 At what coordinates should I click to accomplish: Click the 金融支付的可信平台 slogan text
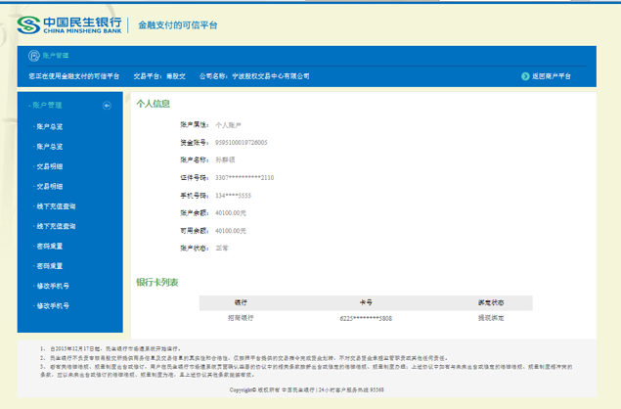coord(177,25)
